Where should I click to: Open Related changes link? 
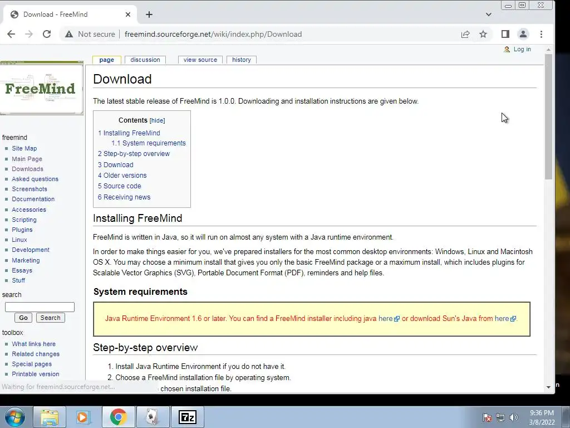click(x=36, y=354)
